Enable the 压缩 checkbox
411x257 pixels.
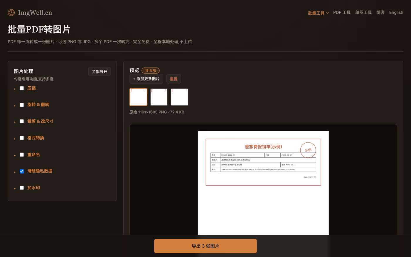click(22, 88)
